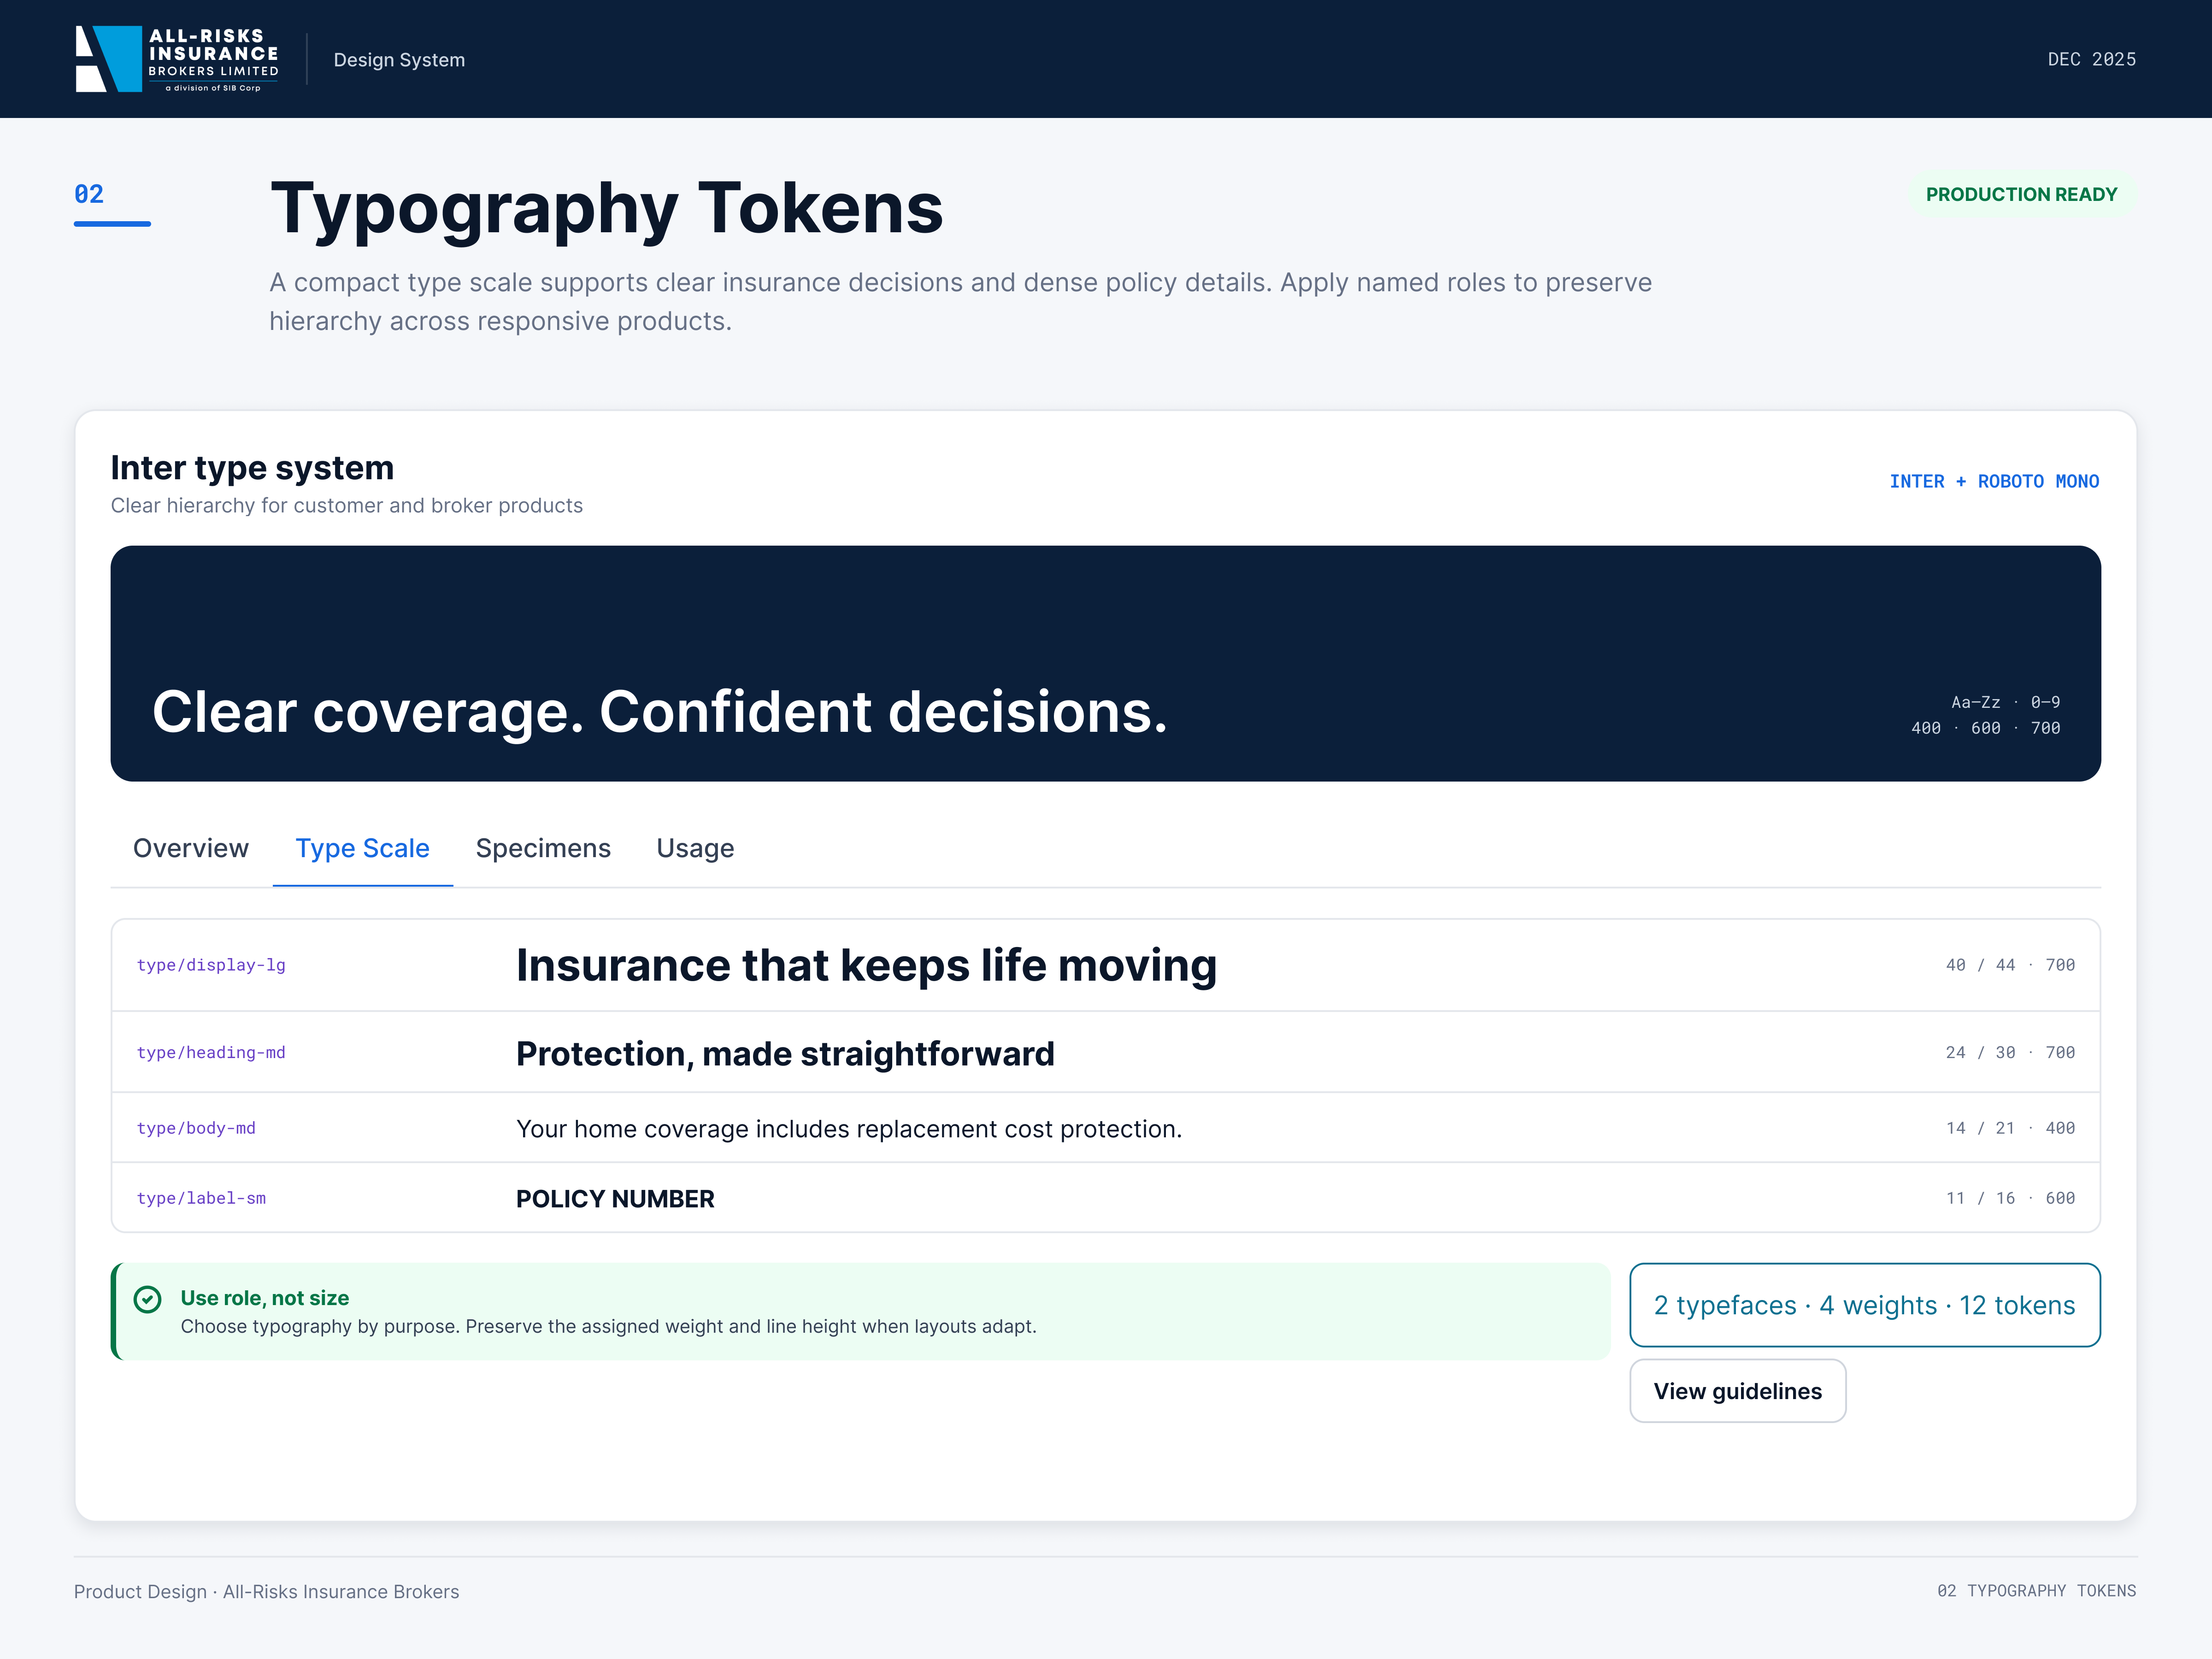The image size is (2212, 1659).
Task: Select the type/label-sm token name
Action: [201, 1198]
